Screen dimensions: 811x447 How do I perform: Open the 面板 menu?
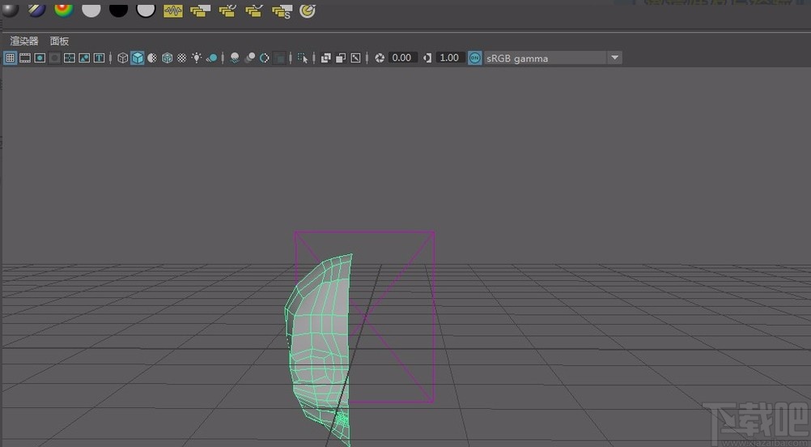click(x=59, y=40)
